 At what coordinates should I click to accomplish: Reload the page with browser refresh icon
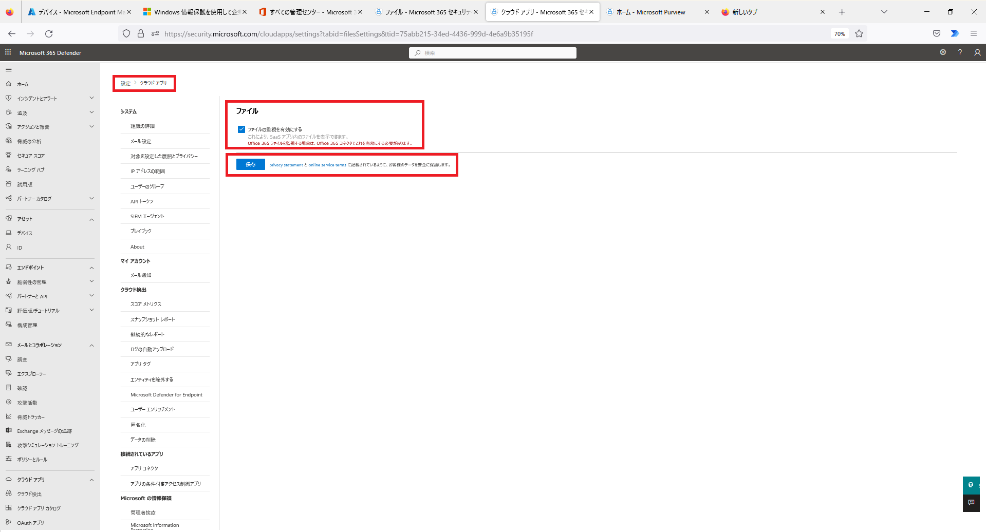(x=49, y=34)
